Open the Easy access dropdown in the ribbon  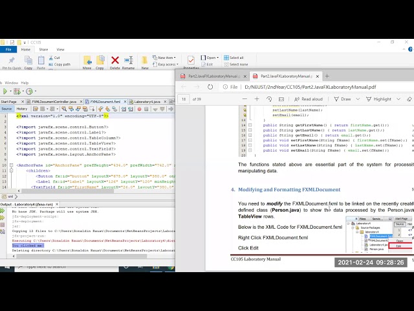(x=166, y=64)
